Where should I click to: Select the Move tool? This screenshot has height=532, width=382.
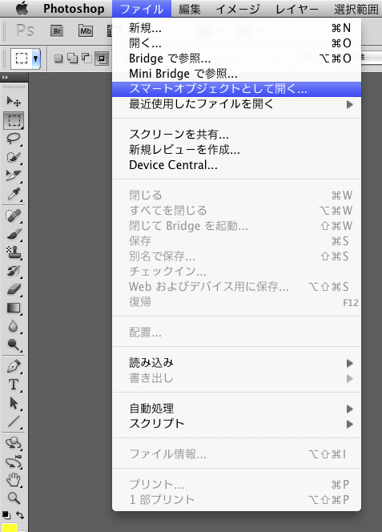[x=14, y=101]
